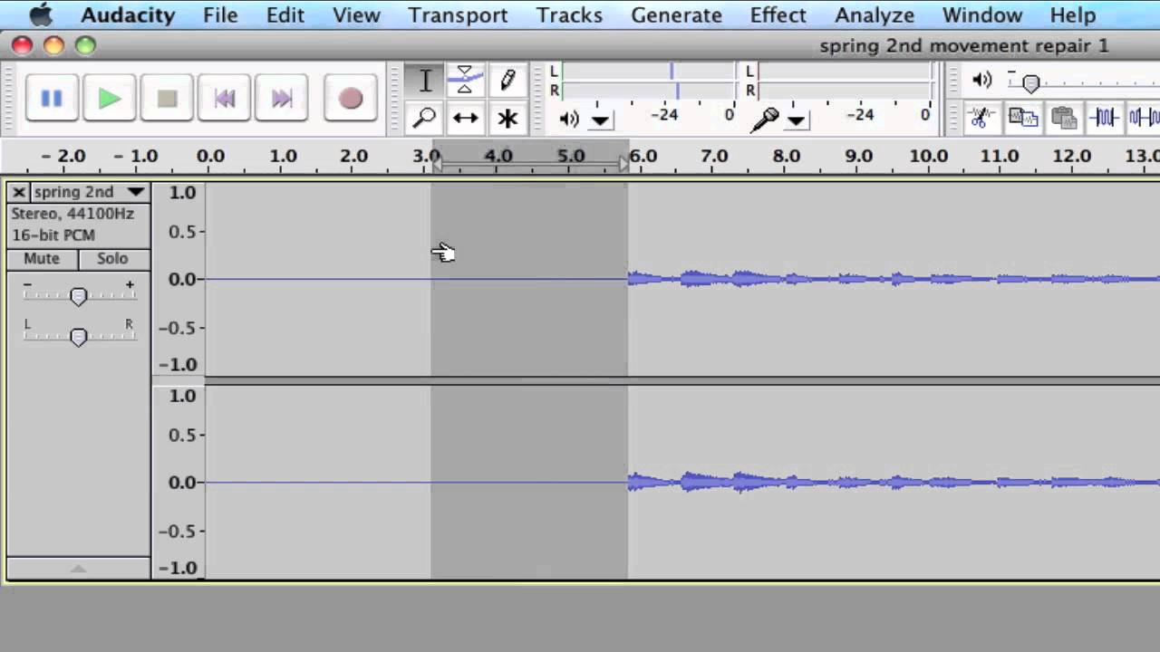Click the right channel waveform near 7 seconds

tap(714, 483)
